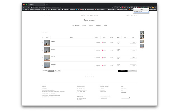This screenshot has width=179, height=111.
Task: Check the GIVING SET row checkbox
Action: pos(43,65)
